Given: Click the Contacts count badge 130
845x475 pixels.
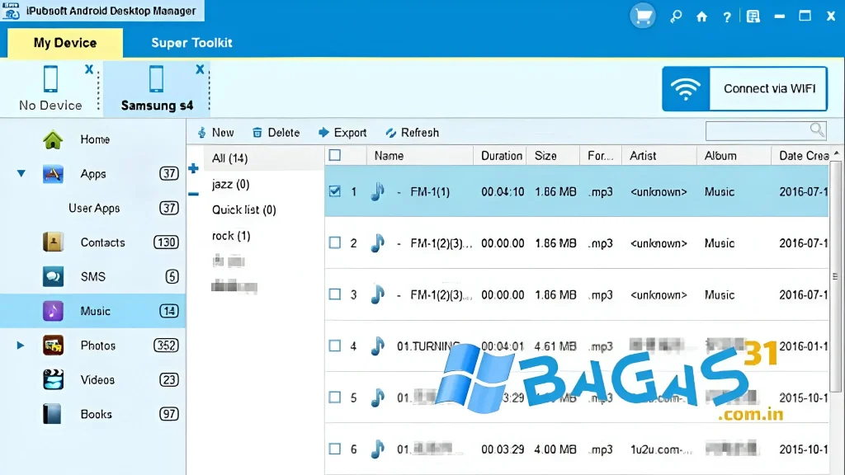Looking at the screenshot, I should (x=166, y=242).
